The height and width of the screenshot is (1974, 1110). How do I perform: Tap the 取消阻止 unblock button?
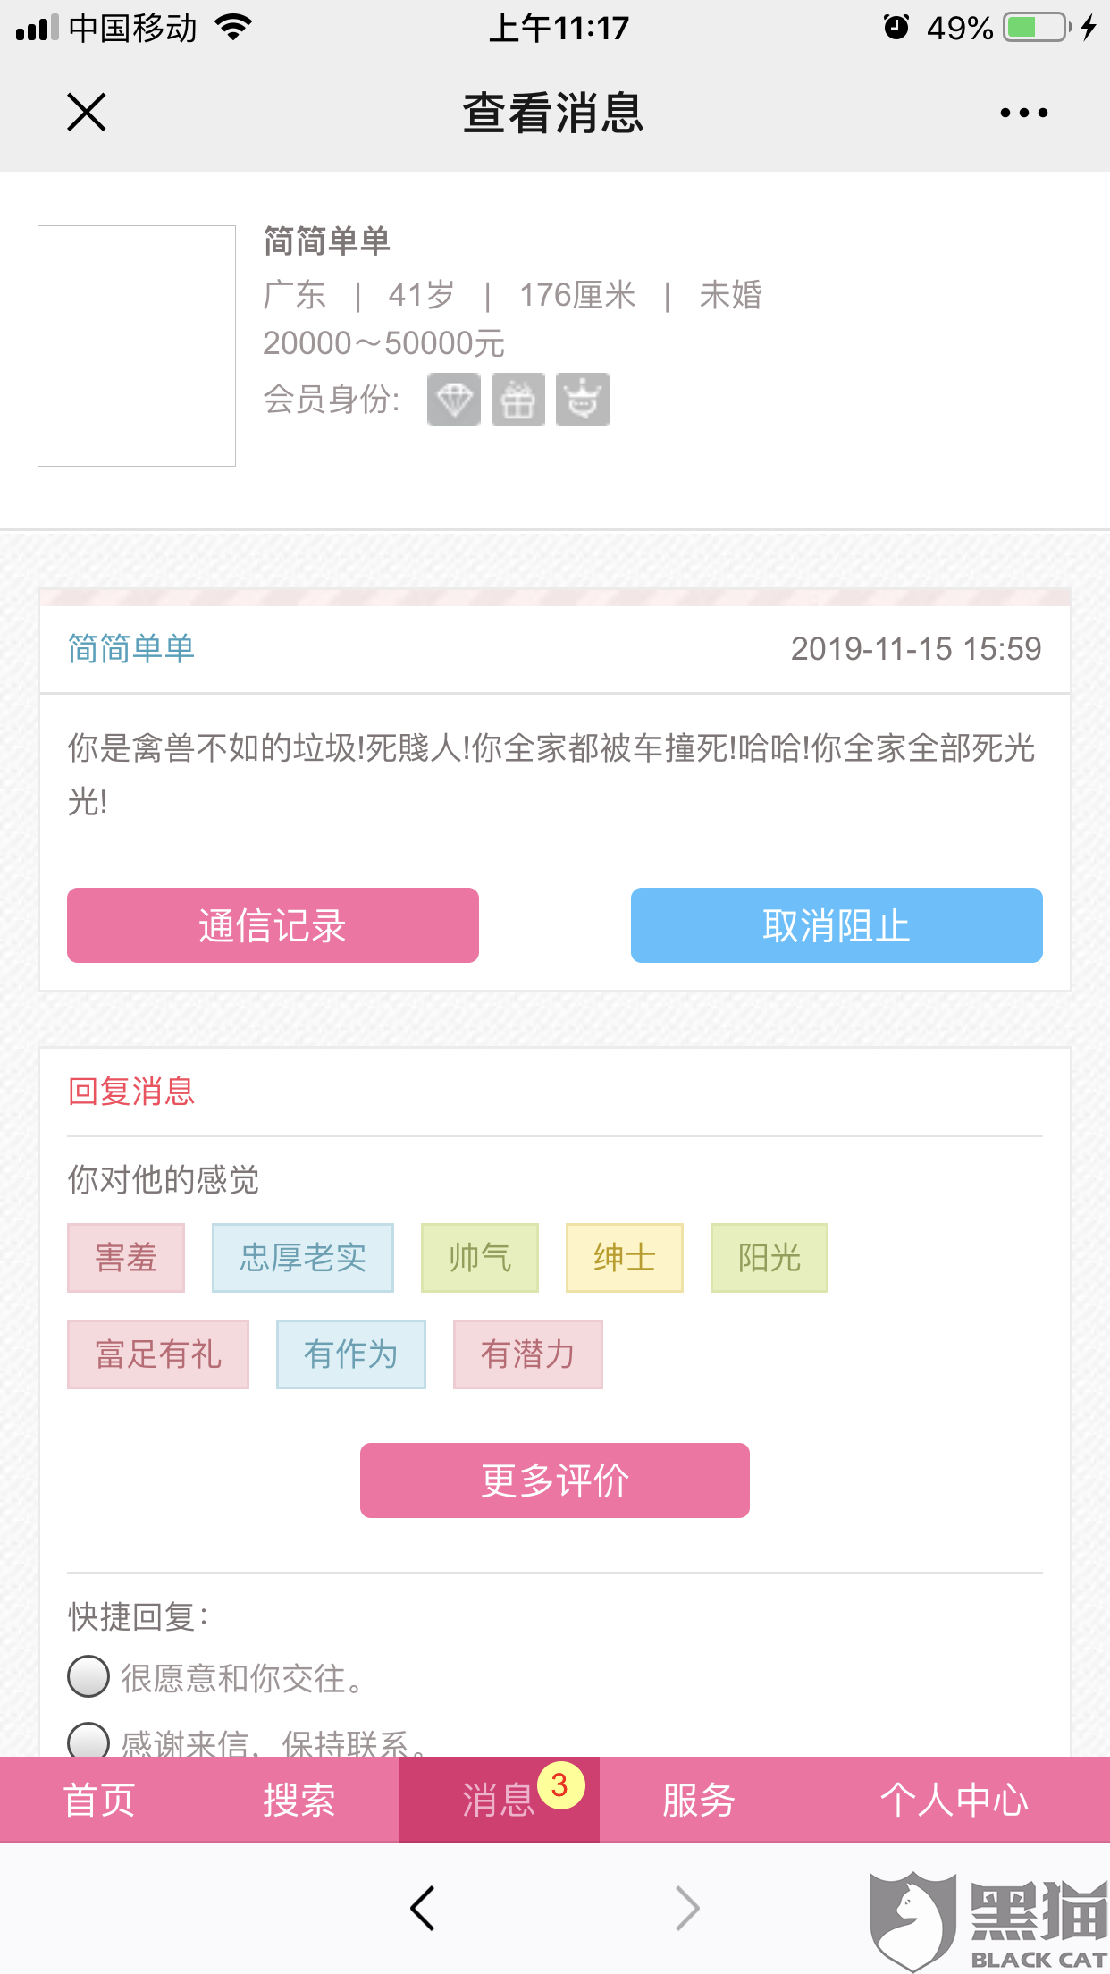(837, 925)
